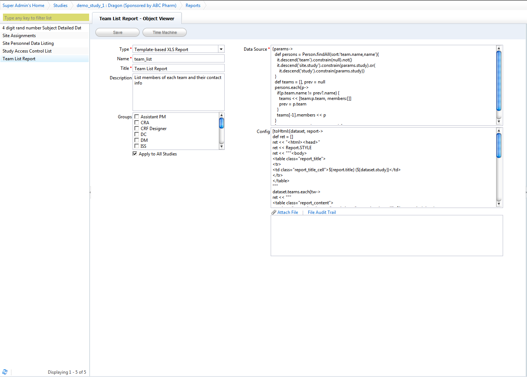Select Study Access Control List report

click(x=45, y=51)
